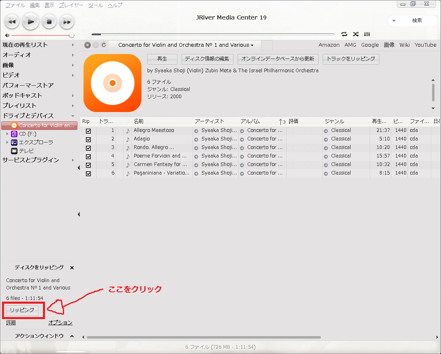Uncheck rip checkbox for Adagio track
The image size is (441, 354).
click(88, 139)
